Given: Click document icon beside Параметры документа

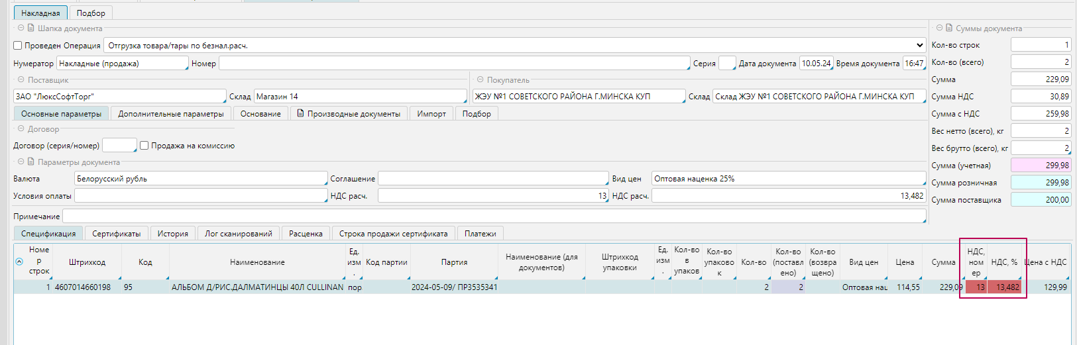Looking at the screenshot, I should (x=30, y=162).
